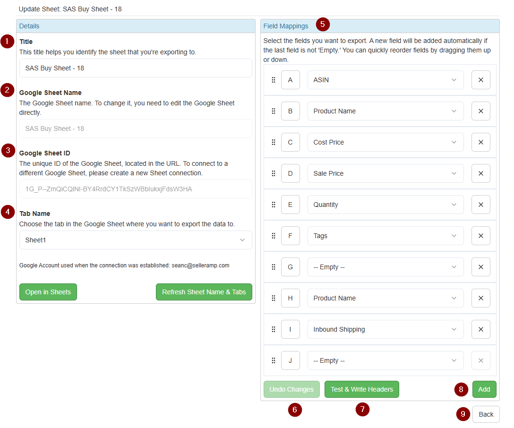Image resolution: width=514 pixels, height=428 pixels.
Task: Click the column letter E box
Action: point(291,205)
